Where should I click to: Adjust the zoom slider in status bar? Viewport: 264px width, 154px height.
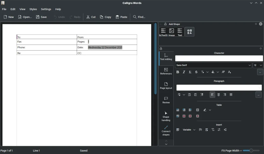point(251,150)
